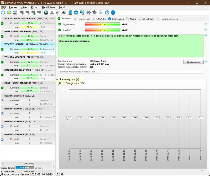
Task: Select disk WDC WD180EDFZ-11AFWA0 in list
Action: pyautogui.click(x=28, y=48)
